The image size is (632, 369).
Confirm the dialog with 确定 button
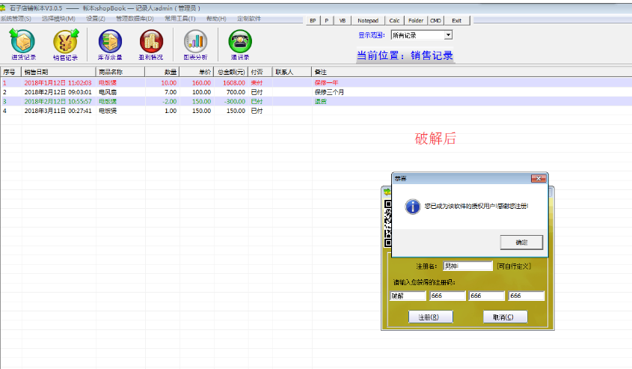521,243
